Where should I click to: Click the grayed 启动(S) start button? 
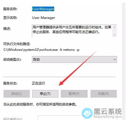[x=17, y=94]
